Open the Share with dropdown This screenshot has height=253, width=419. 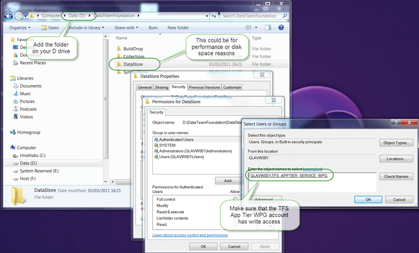(x=126, y=28)
